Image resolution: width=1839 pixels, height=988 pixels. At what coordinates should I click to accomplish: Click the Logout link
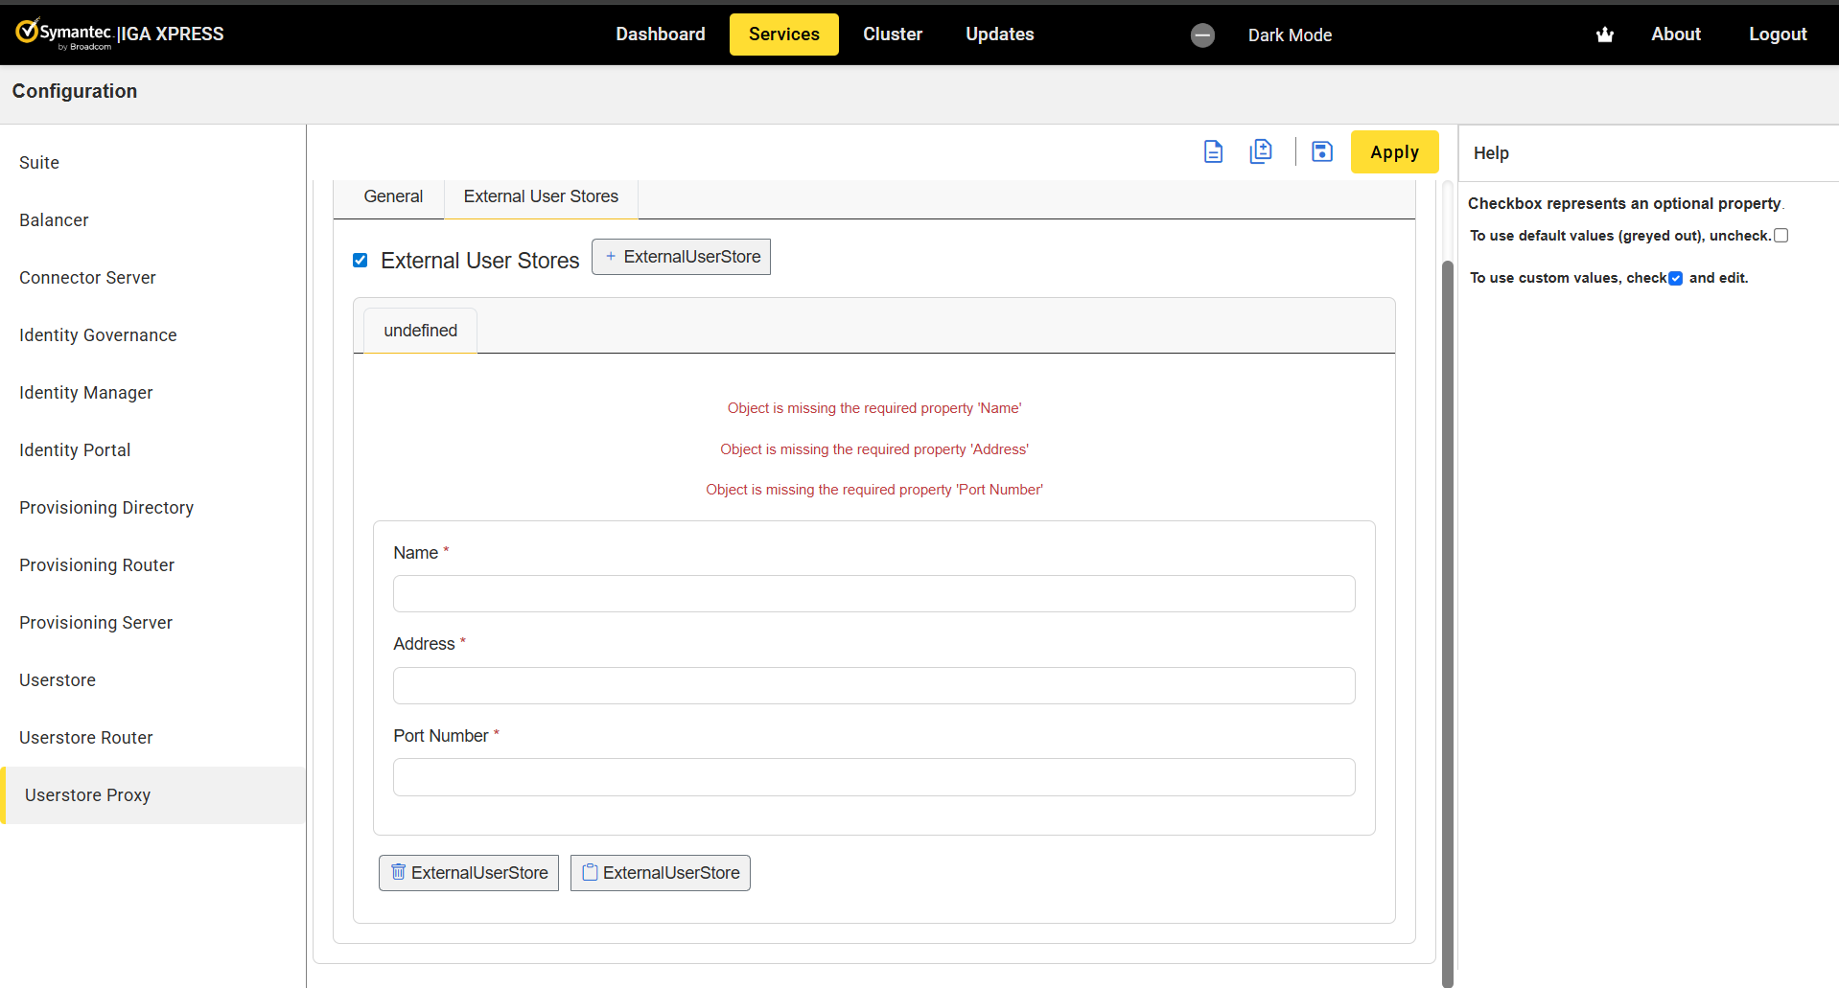1777,34
